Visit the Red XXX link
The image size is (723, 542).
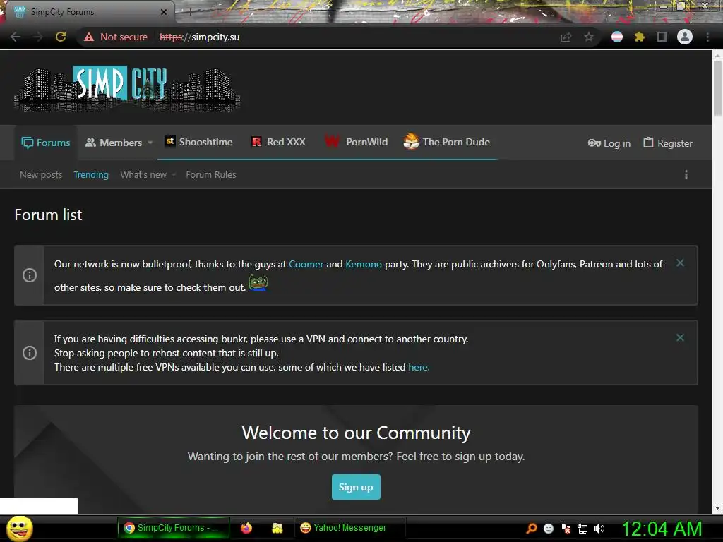278,142
